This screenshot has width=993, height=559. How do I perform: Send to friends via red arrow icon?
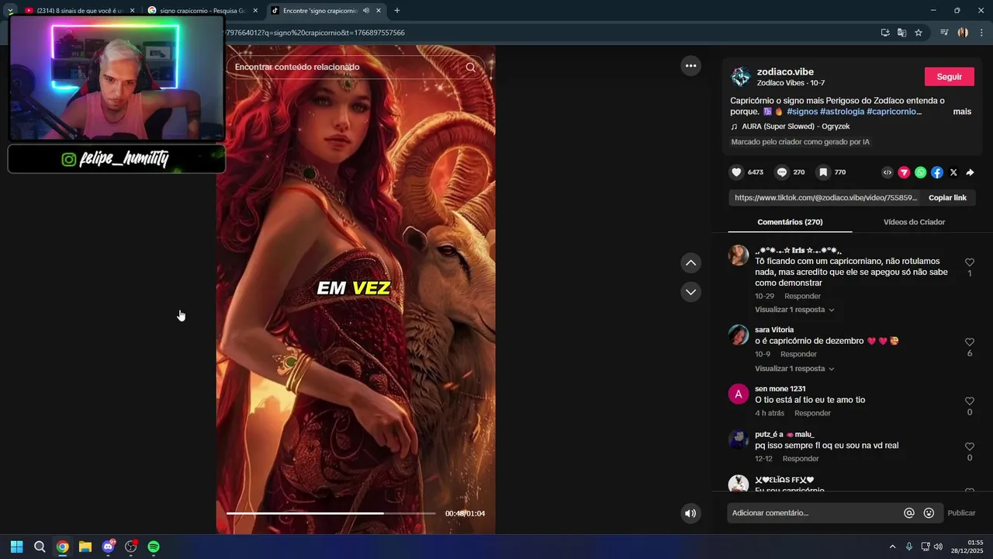pos(904,172)
